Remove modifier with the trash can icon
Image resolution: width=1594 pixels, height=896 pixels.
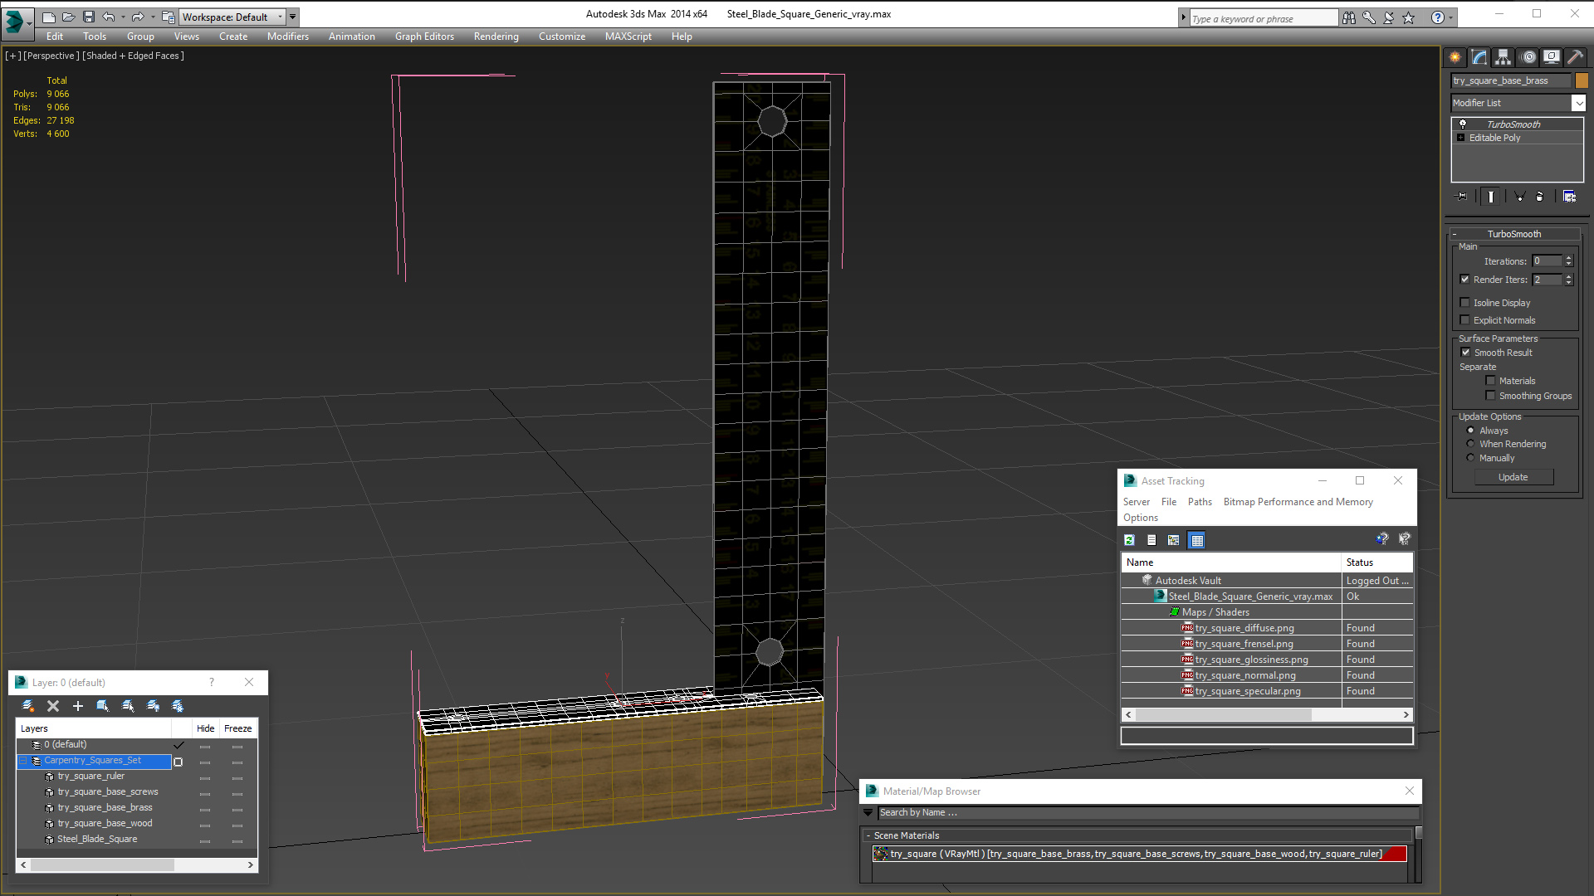click(x=1539, y=197)
